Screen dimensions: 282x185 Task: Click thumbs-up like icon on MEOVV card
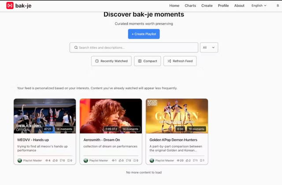[x=54, y=160]
